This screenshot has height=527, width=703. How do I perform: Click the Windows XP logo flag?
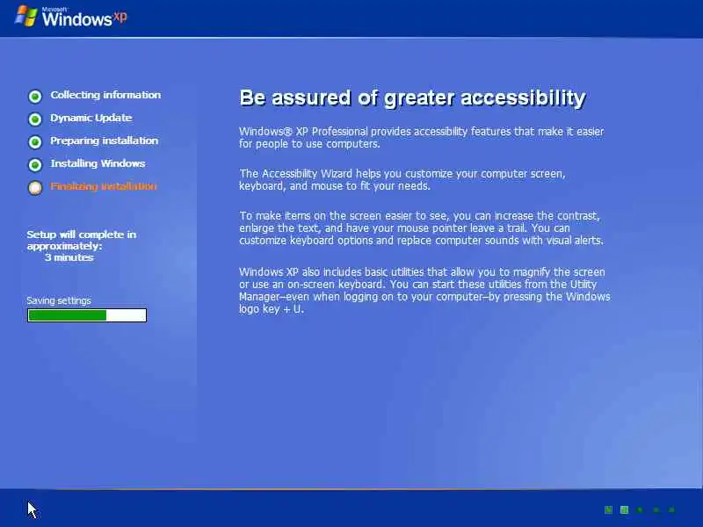point(26,17)
